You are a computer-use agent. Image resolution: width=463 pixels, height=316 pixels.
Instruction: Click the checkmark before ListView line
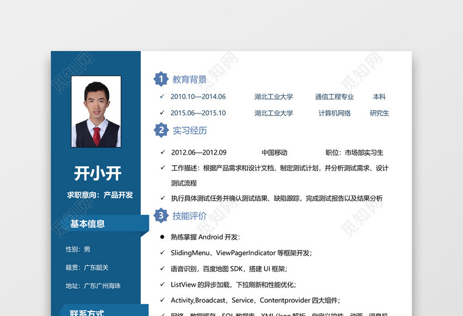tap(162, 285)
